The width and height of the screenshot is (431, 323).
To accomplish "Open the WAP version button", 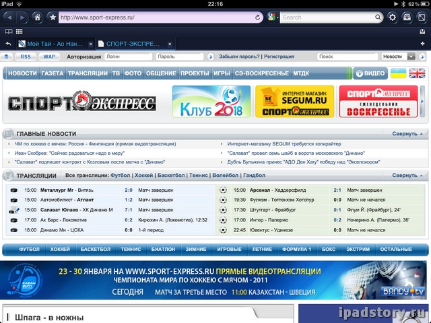I will pyautogui.click(x=49, y=57).
